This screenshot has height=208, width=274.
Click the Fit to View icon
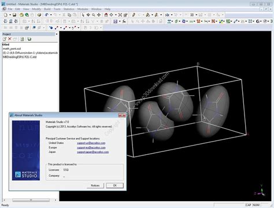pos(120,15)
